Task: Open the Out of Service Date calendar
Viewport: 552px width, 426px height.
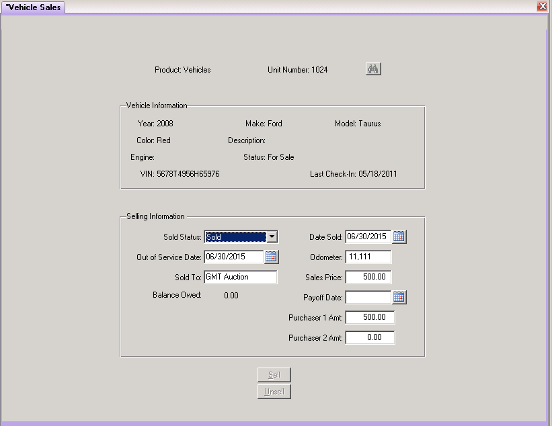Action: (x=271, y=257)
